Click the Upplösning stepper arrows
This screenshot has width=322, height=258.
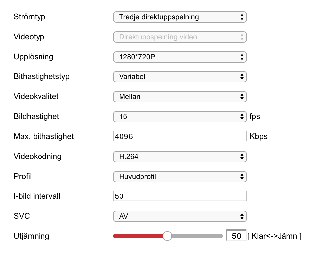point(242,57)
